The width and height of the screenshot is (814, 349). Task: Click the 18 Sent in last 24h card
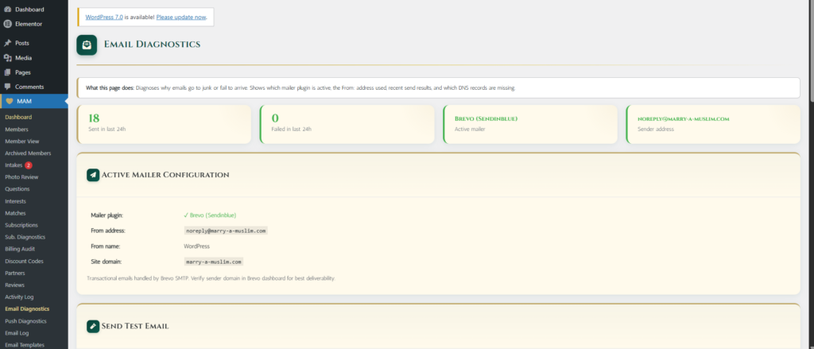164,124
